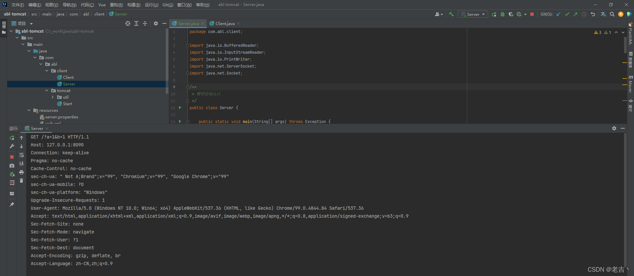
Task: Build the project with the hammer icon
Action: [x=451, y=14]
